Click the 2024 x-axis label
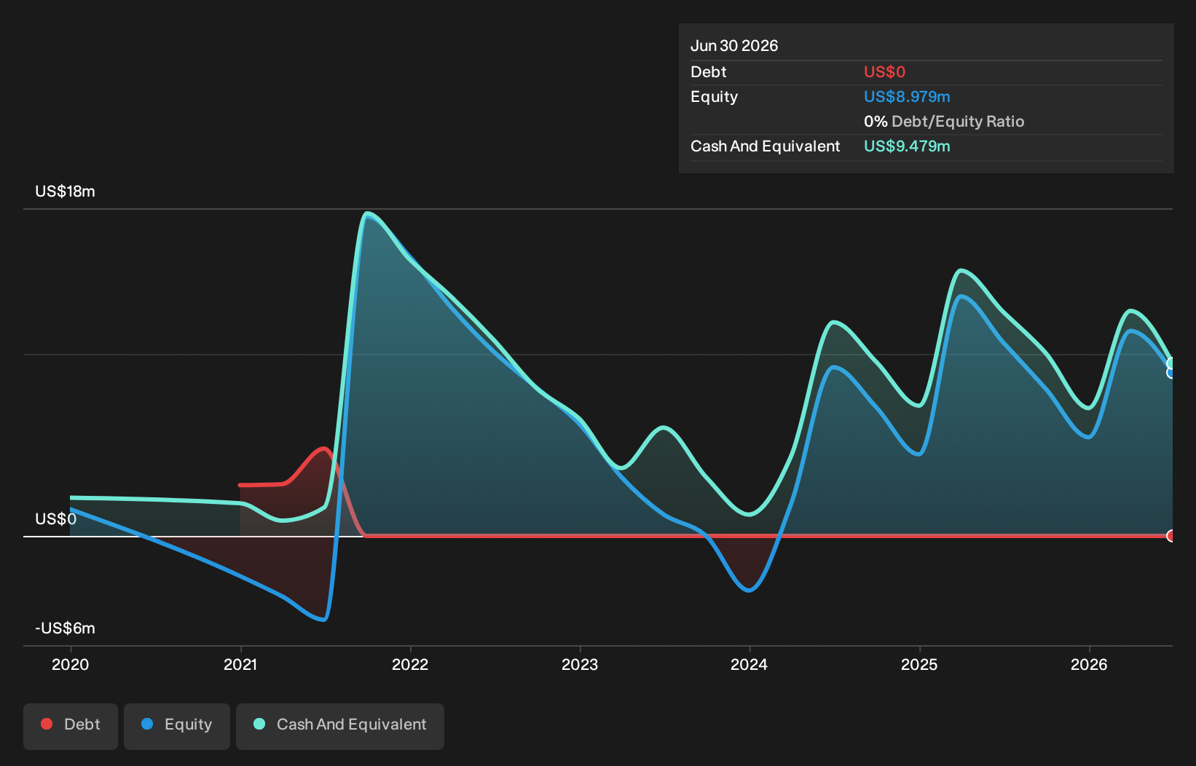The width and height of the screenshot is (1196, 766). click(750, 664)
